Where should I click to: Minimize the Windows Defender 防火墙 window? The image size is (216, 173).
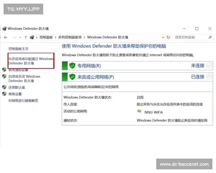(x=184, y=28)
